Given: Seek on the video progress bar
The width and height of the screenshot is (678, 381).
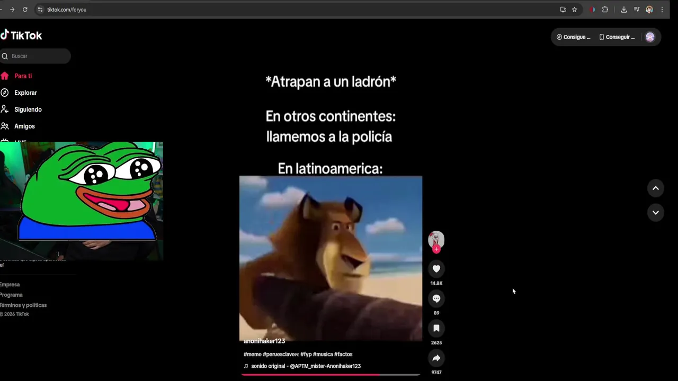Looking at the screenshot, I should (331, 375).
